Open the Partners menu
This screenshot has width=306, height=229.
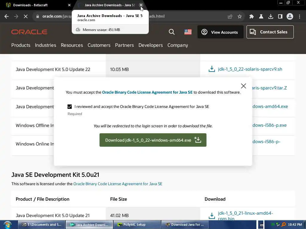(124, 45)
